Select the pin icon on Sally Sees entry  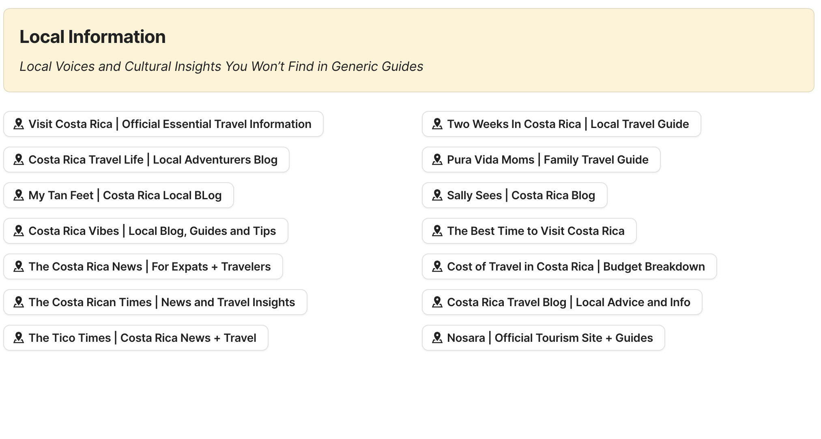[x=437, y=195]
